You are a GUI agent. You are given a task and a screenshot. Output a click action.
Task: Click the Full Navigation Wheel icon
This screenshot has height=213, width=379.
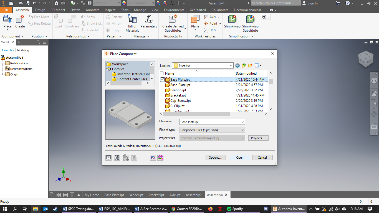click(374, 81)
